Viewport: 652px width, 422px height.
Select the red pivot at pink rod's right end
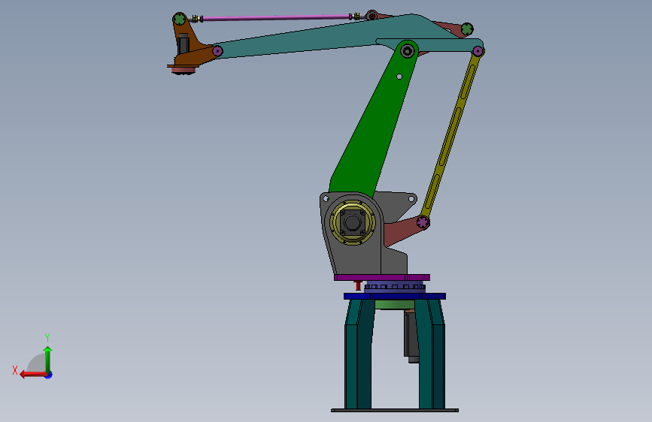(x=372, y=17)
